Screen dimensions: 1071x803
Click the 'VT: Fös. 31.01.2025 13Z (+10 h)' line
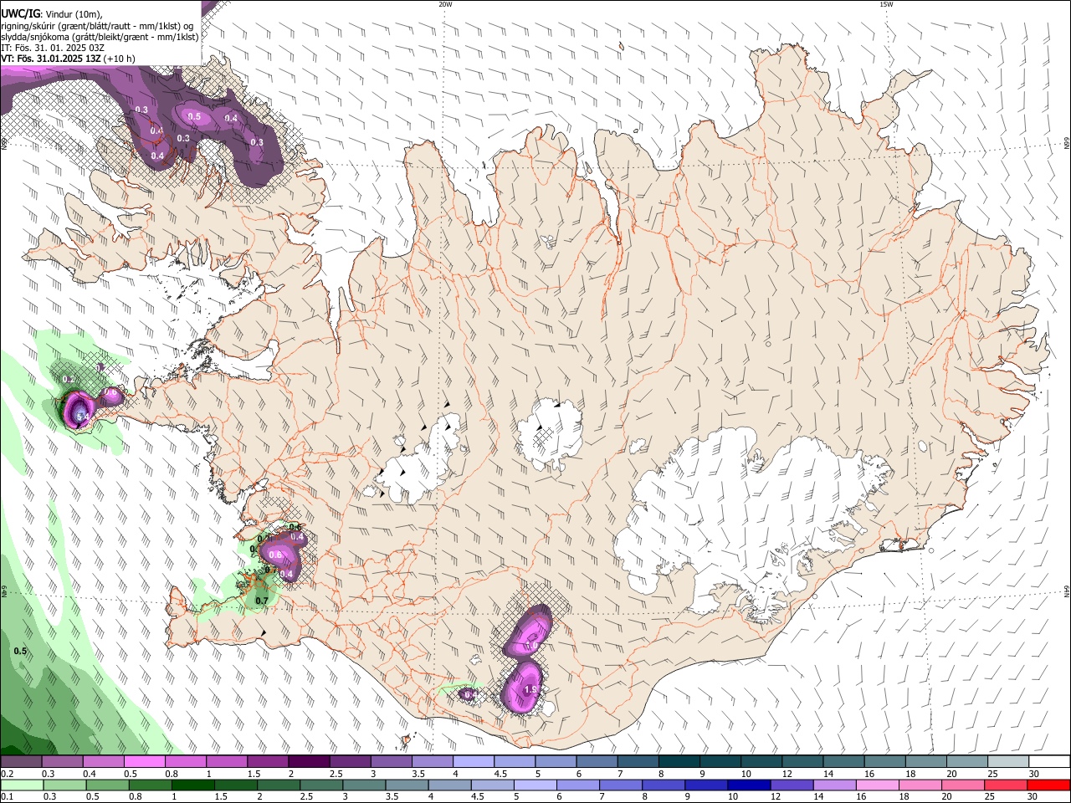69,59
